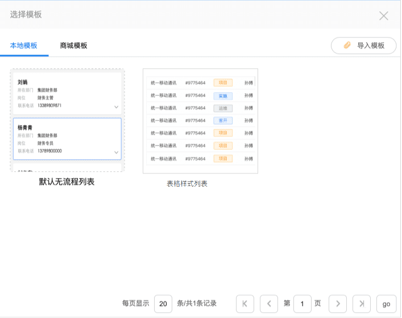Click the 表格样式列表 label
The height and width of the screenshot is (318, 402).
[187, 184]
